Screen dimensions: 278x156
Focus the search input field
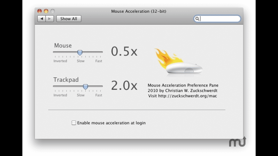click(x=217, y=19)
